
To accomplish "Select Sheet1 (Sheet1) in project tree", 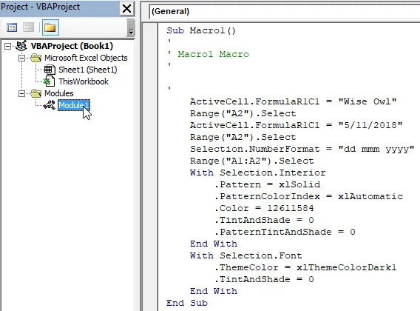I will 87,70.
